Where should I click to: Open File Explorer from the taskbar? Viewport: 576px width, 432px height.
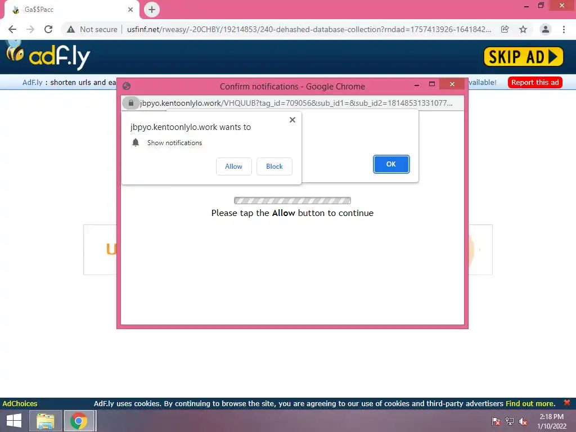tap(45, 421)
